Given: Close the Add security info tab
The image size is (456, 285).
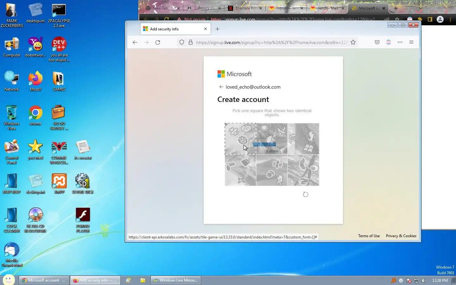Looking at the screenshot, I should tap(206, 29).
